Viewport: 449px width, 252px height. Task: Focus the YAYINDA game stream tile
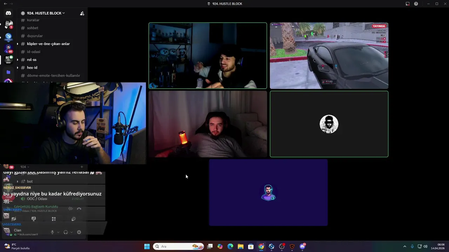click(x=329, y=56)
